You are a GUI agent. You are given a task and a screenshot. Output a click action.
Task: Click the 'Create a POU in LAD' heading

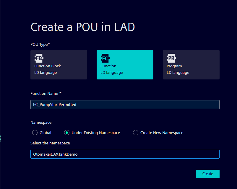click(x=83, y=27)
